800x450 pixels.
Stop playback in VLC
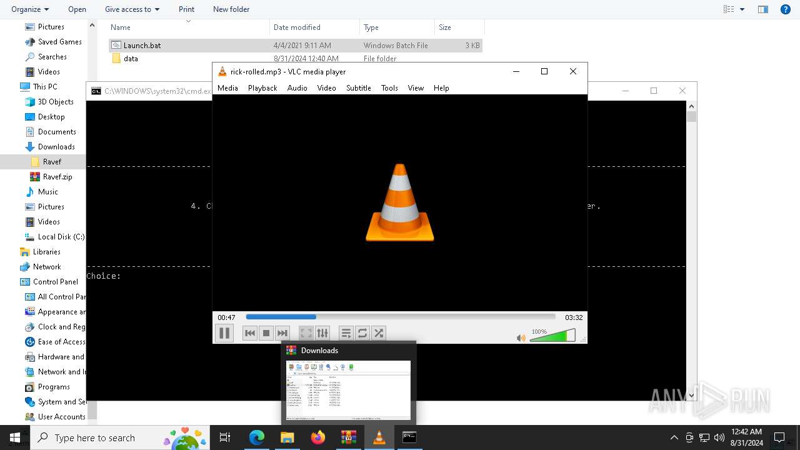(x=266, y=333)
